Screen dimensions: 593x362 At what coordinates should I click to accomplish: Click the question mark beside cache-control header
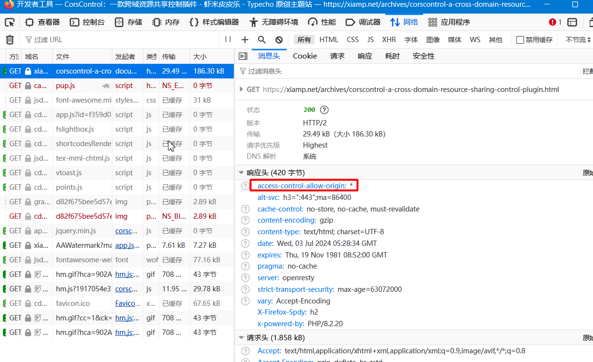(245, 209)
